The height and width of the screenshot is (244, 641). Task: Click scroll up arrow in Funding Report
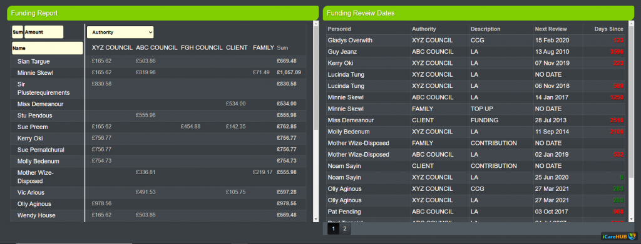point(315,24)
